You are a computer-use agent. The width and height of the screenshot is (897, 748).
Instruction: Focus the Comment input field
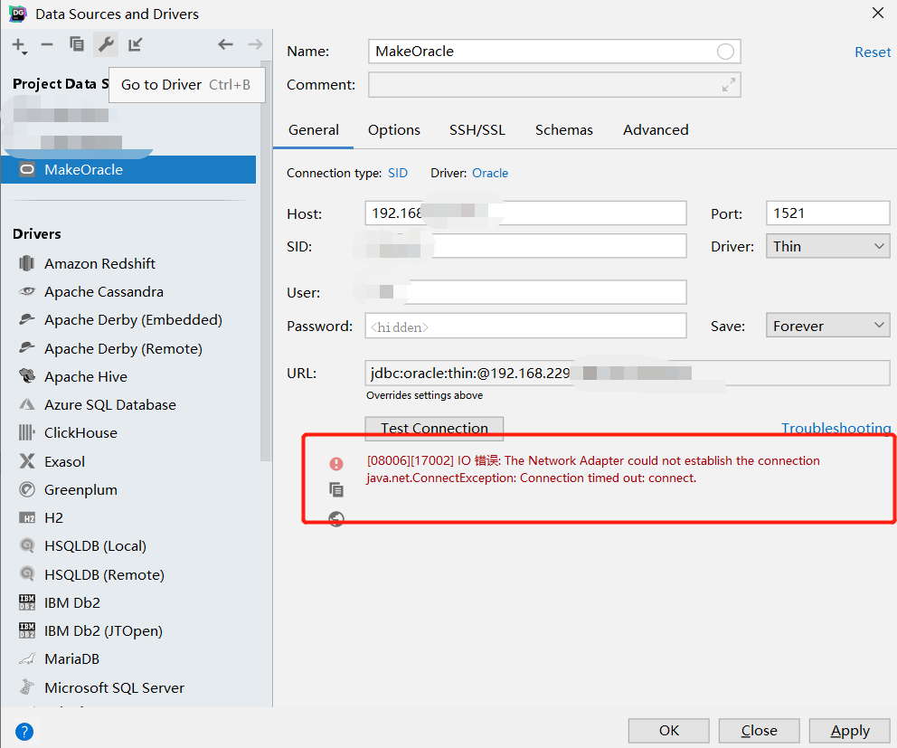(x=554, y=85)
